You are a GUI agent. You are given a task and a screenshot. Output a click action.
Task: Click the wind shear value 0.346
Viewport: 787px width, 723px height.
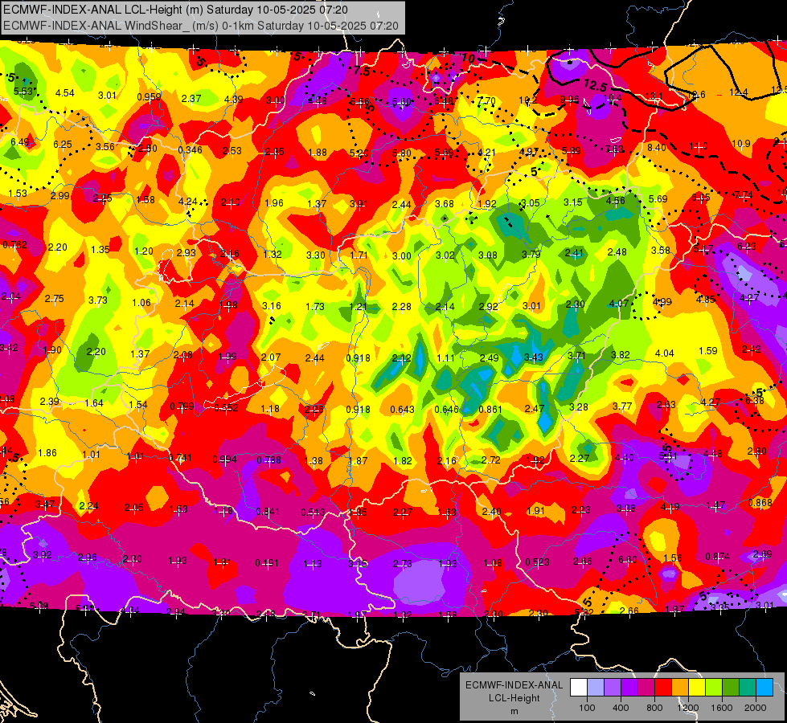tap(190, 149)
